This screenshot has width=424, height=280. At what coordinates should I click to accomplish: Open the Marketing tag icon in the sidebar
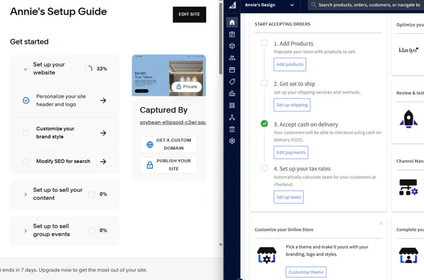(232, 81)
